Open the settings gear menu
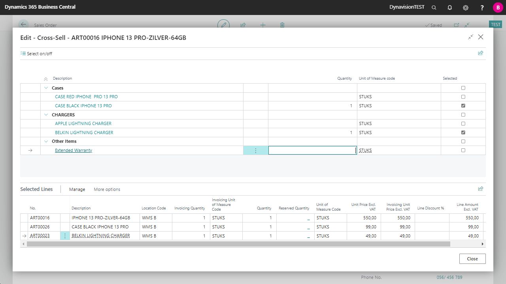This screenshot has height=284, width=506. 466,7
